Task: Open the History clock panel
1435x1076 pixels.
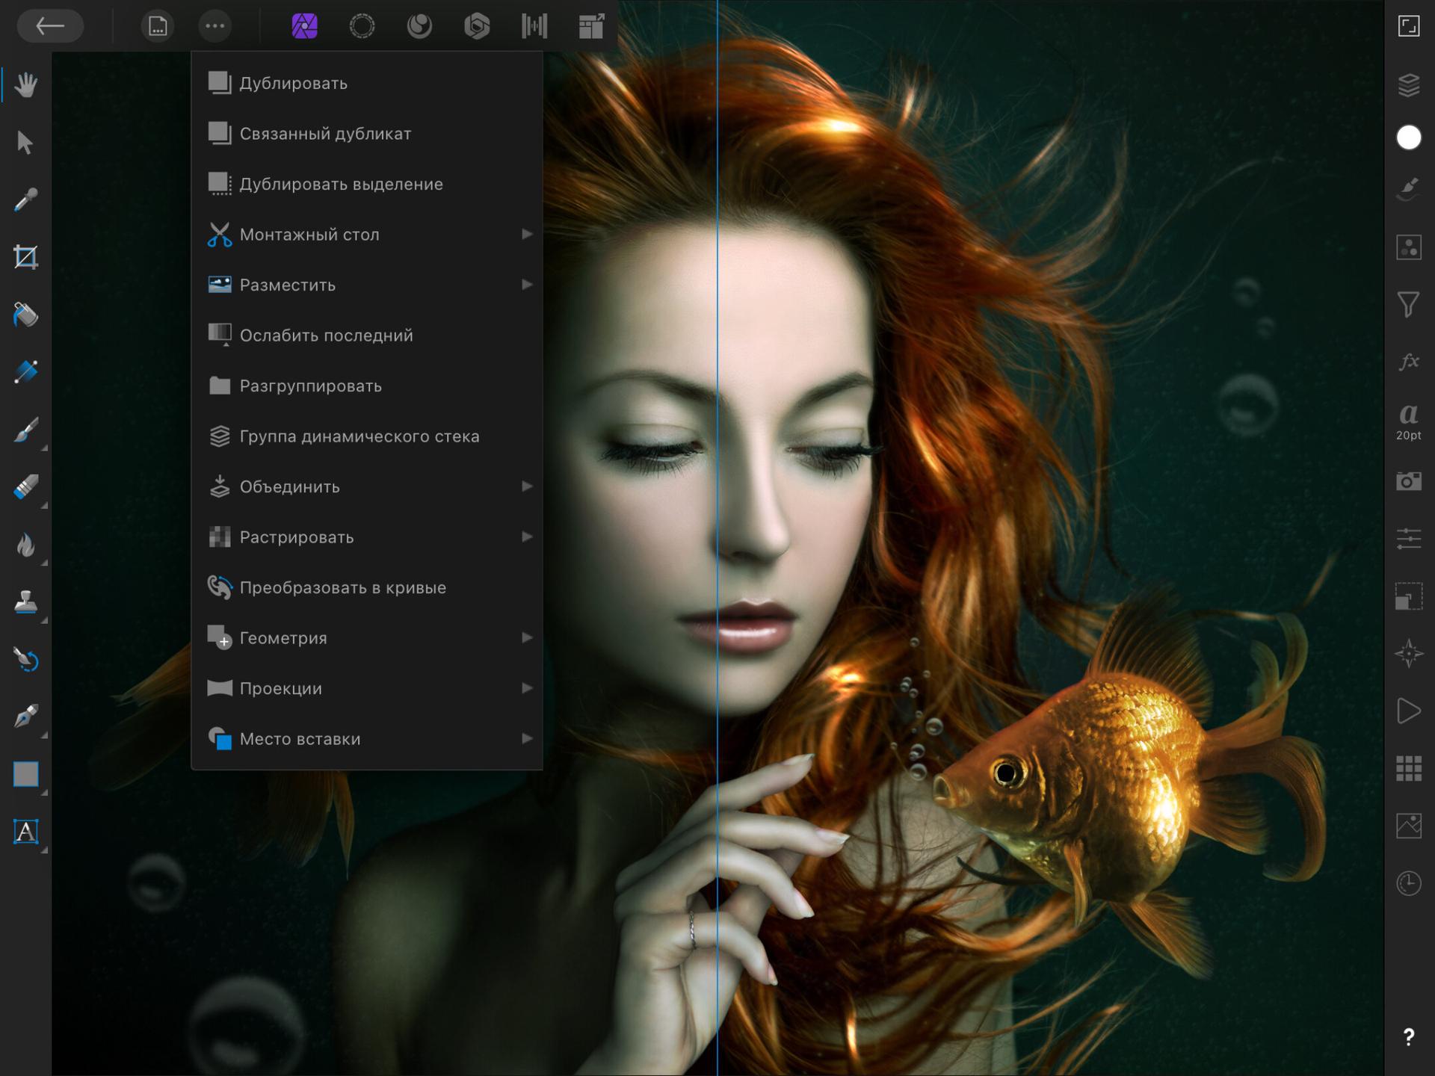Action: [x=1408, y=883]
